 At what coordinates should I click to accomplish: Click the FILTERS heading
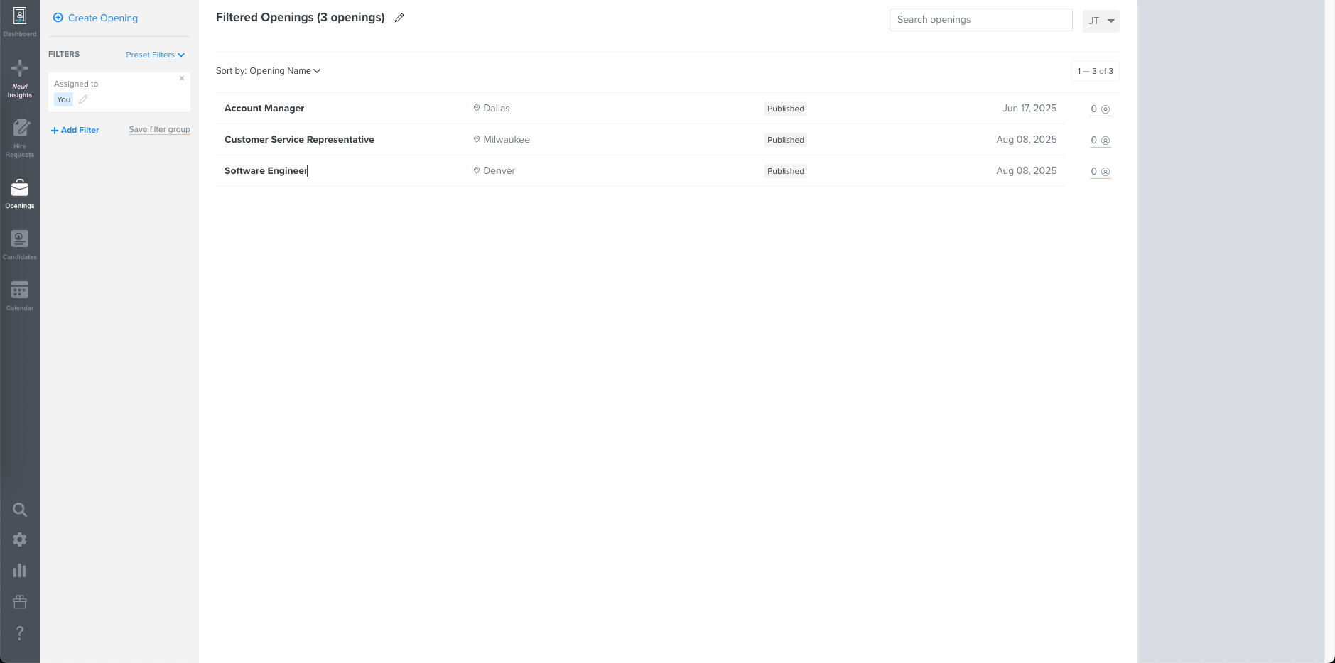[64, 54]
